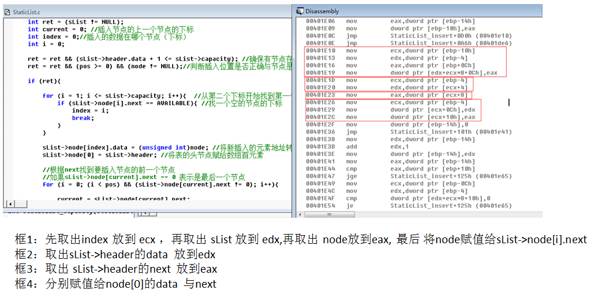Click the je row at address 00401E54
The image size is (590, 301).
point(409,206)
